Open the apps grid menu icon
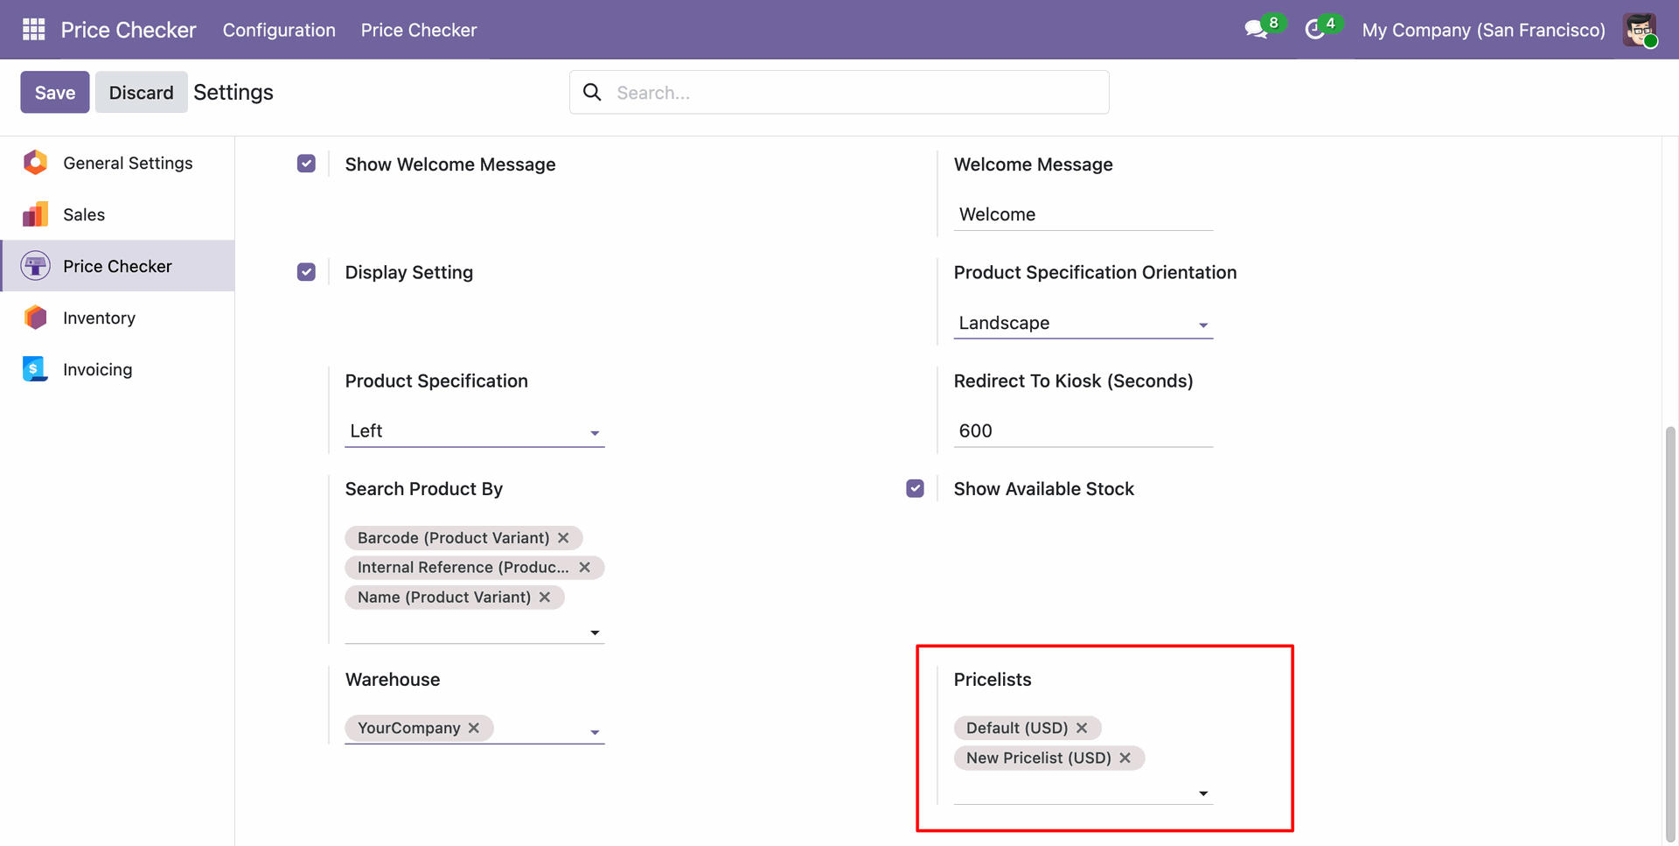1679x846 pixels. click(33, 30)
